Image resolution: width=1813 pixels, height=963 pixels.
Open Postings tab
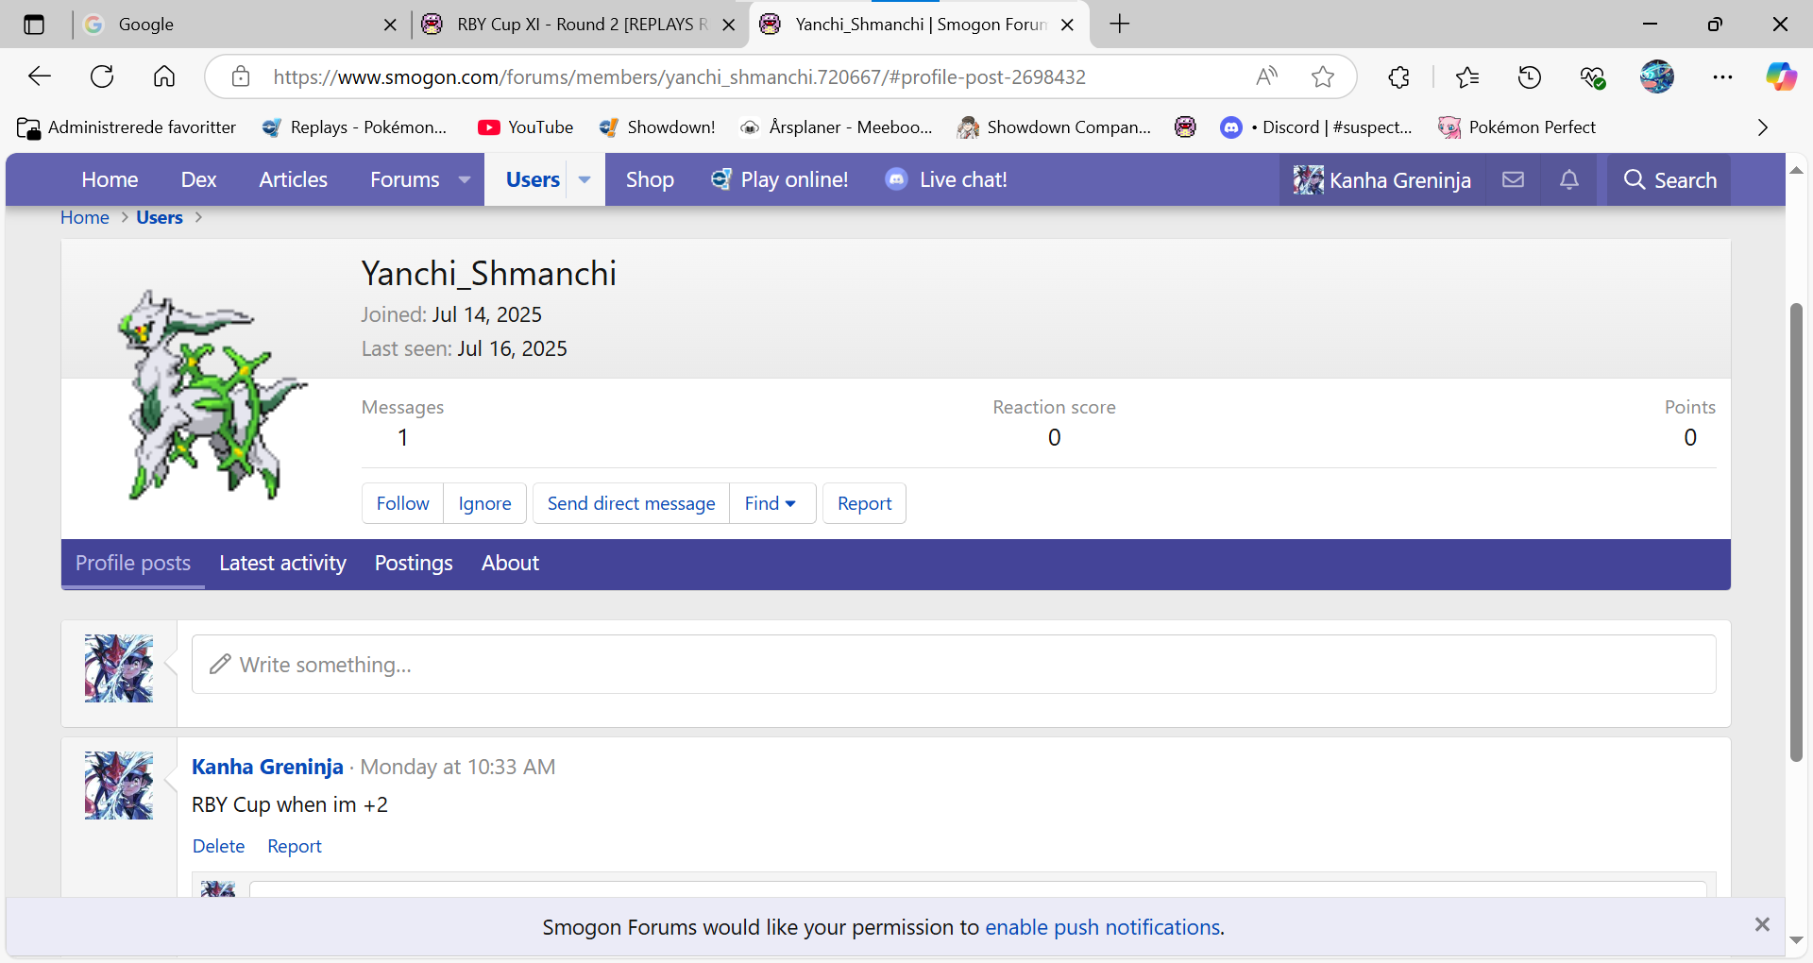pyautogui.click(x=414, y=563)
